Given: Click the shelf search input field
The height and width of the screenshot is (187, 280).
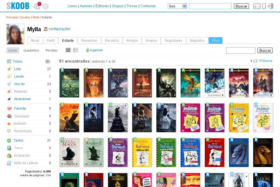Looking at the screenshot, I should [x=241, y=51].
